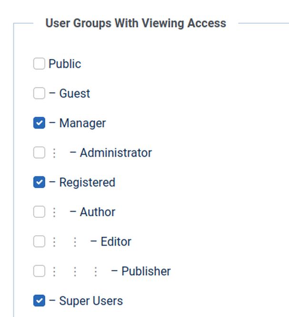Click the 'Administrator' label text

116,153
